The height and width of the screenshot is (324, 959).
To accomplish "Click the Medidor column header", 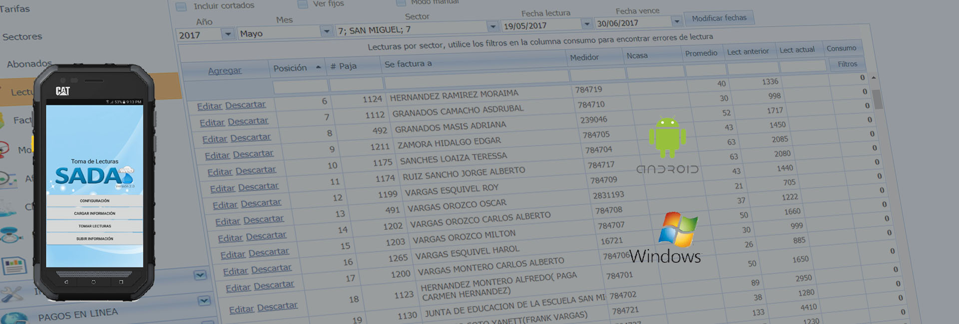I will coord(584,58).
